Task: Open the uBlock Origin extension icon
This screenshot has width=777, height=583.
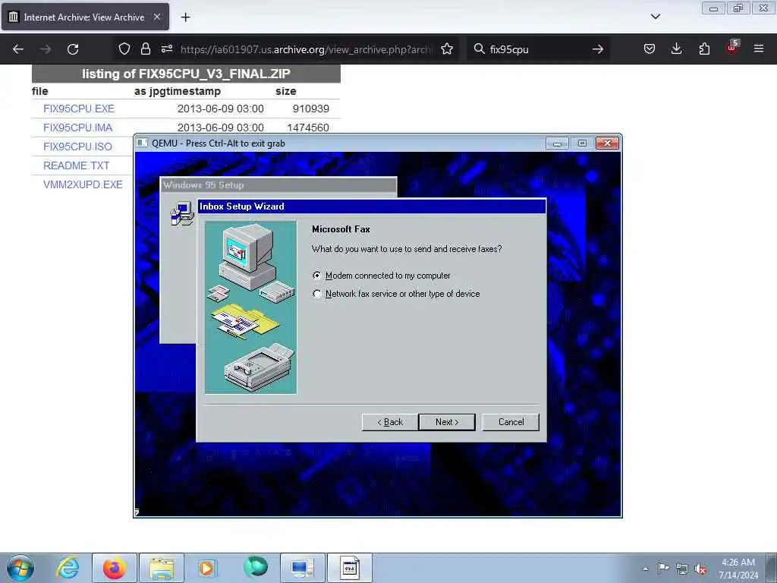Action: [x=732, y=48]
